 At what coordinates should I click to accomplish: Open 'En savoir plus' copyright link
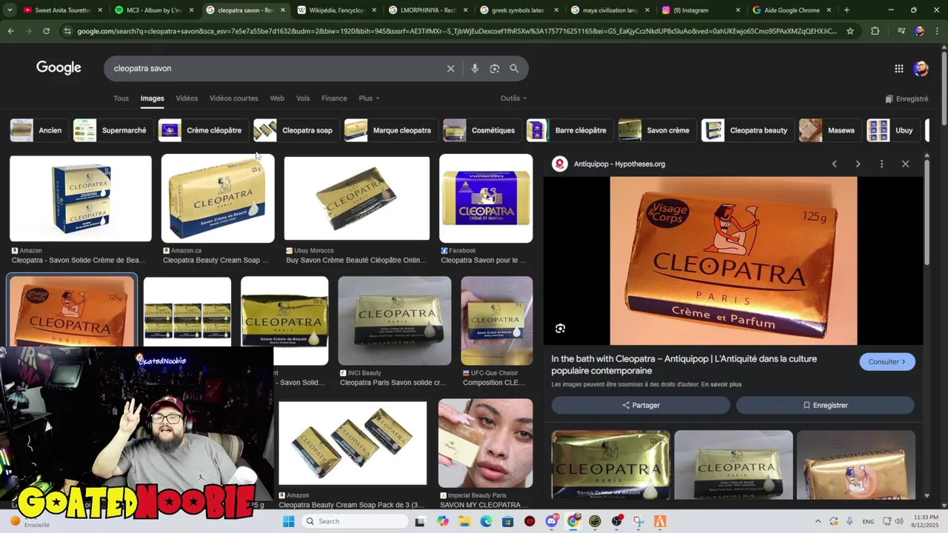(721, 384)
